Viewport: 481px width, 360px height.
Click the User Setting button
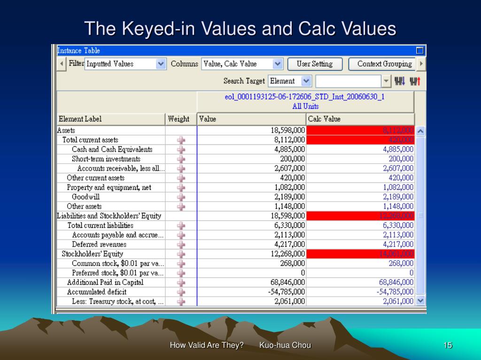point(315,64)
